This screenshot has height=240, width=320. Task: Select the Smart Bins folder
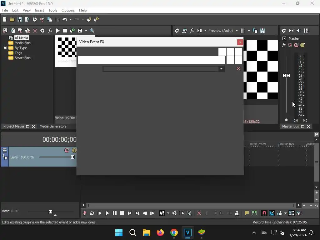(22, 58)
